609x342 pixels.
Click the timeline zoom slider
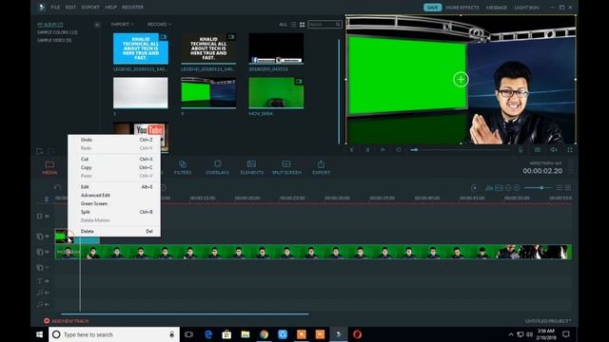(x=538, y=188)
